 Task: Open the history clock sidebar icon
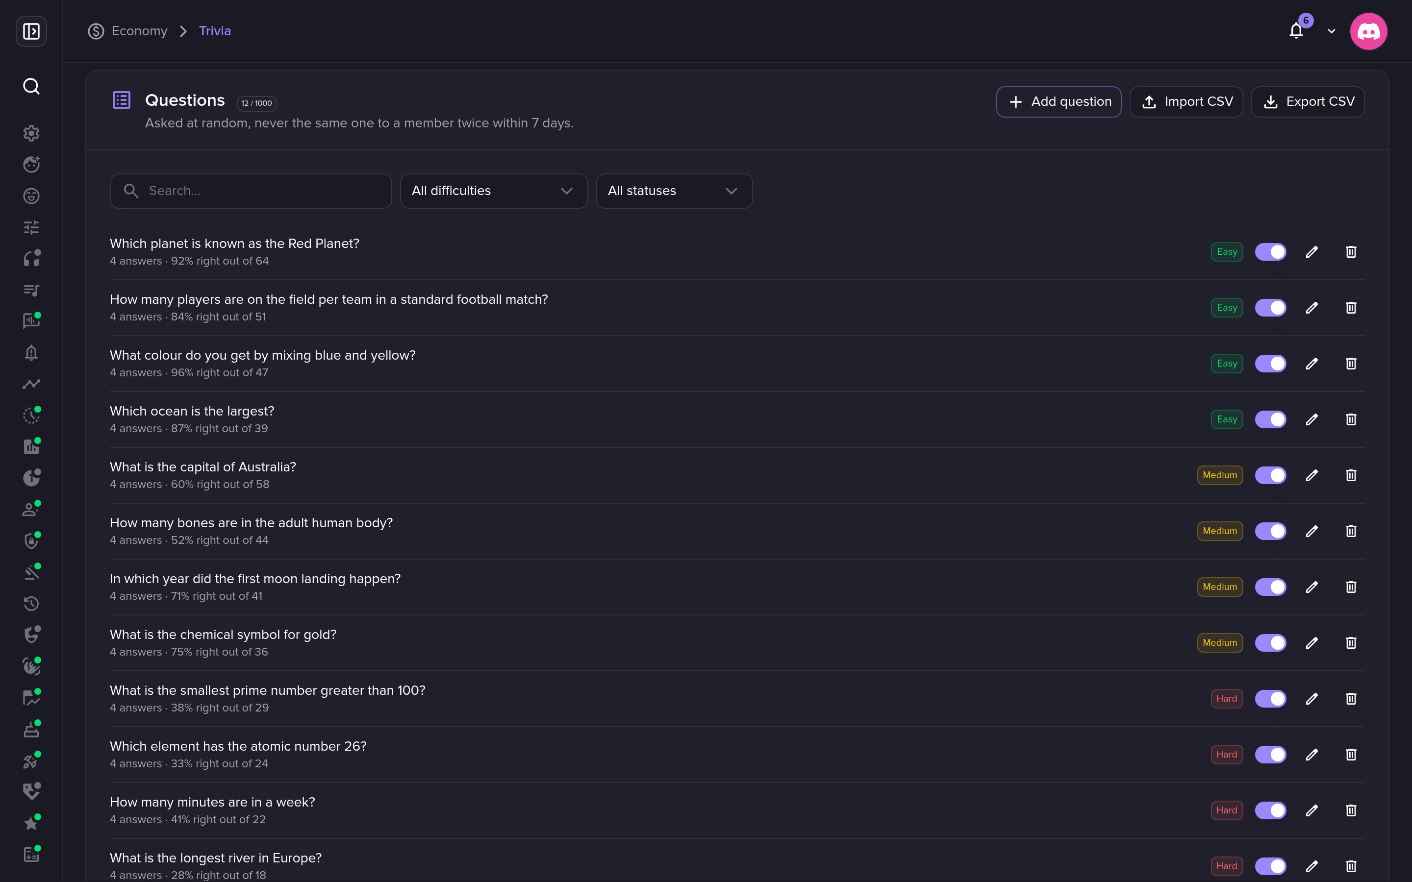[x=31, y=603]
